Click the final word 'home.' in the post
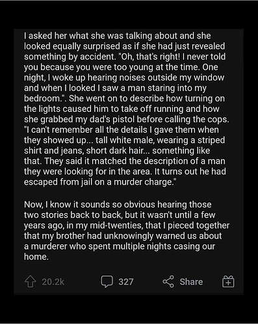 pyautogui.click(x=36, y=257)
